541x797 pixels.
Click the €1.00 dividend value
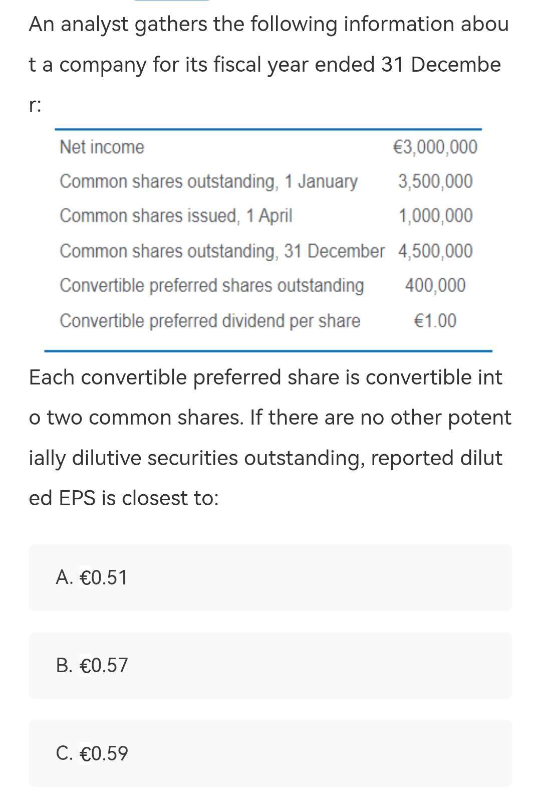[x=435, y=320]
